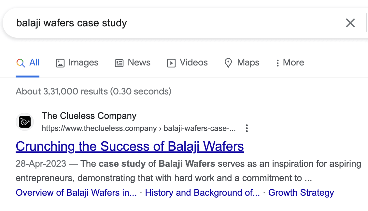The height and width of the screenshot is (211, 368).
Task: Expand the More search filters menu
Action: [x=290, y=63]
